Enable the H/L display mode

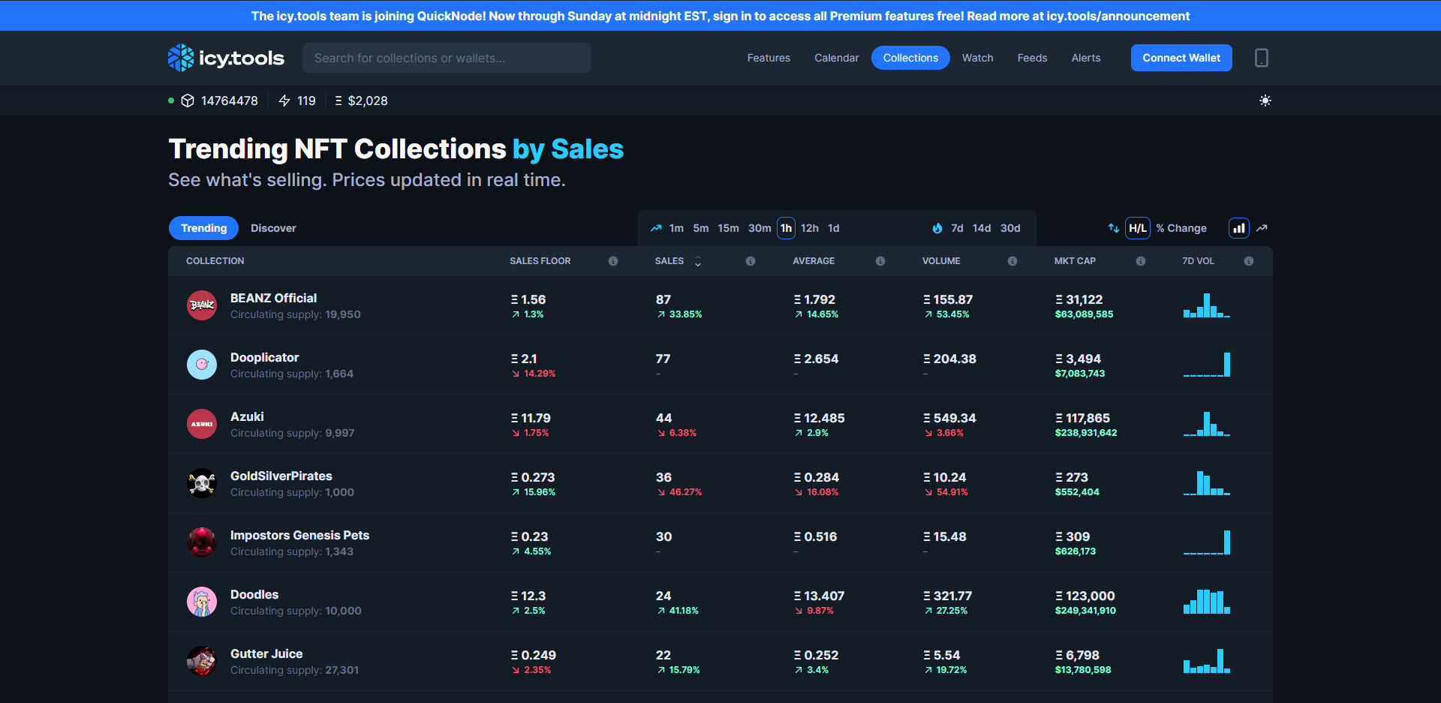tap(1138, 228)
